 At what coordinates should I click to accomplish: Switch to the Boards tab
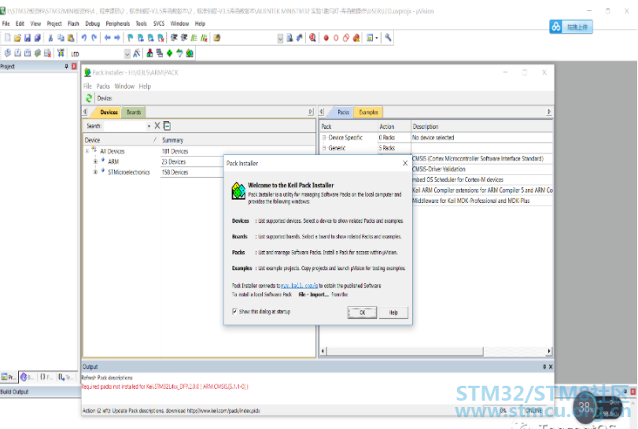click(x=134, y=113)
